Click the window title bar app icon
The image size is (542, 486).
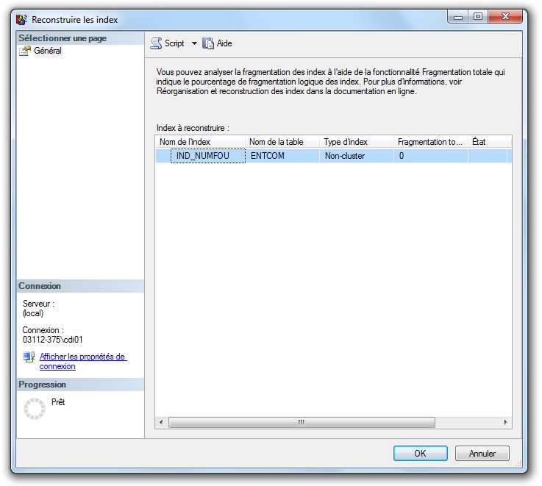[22, 20]
